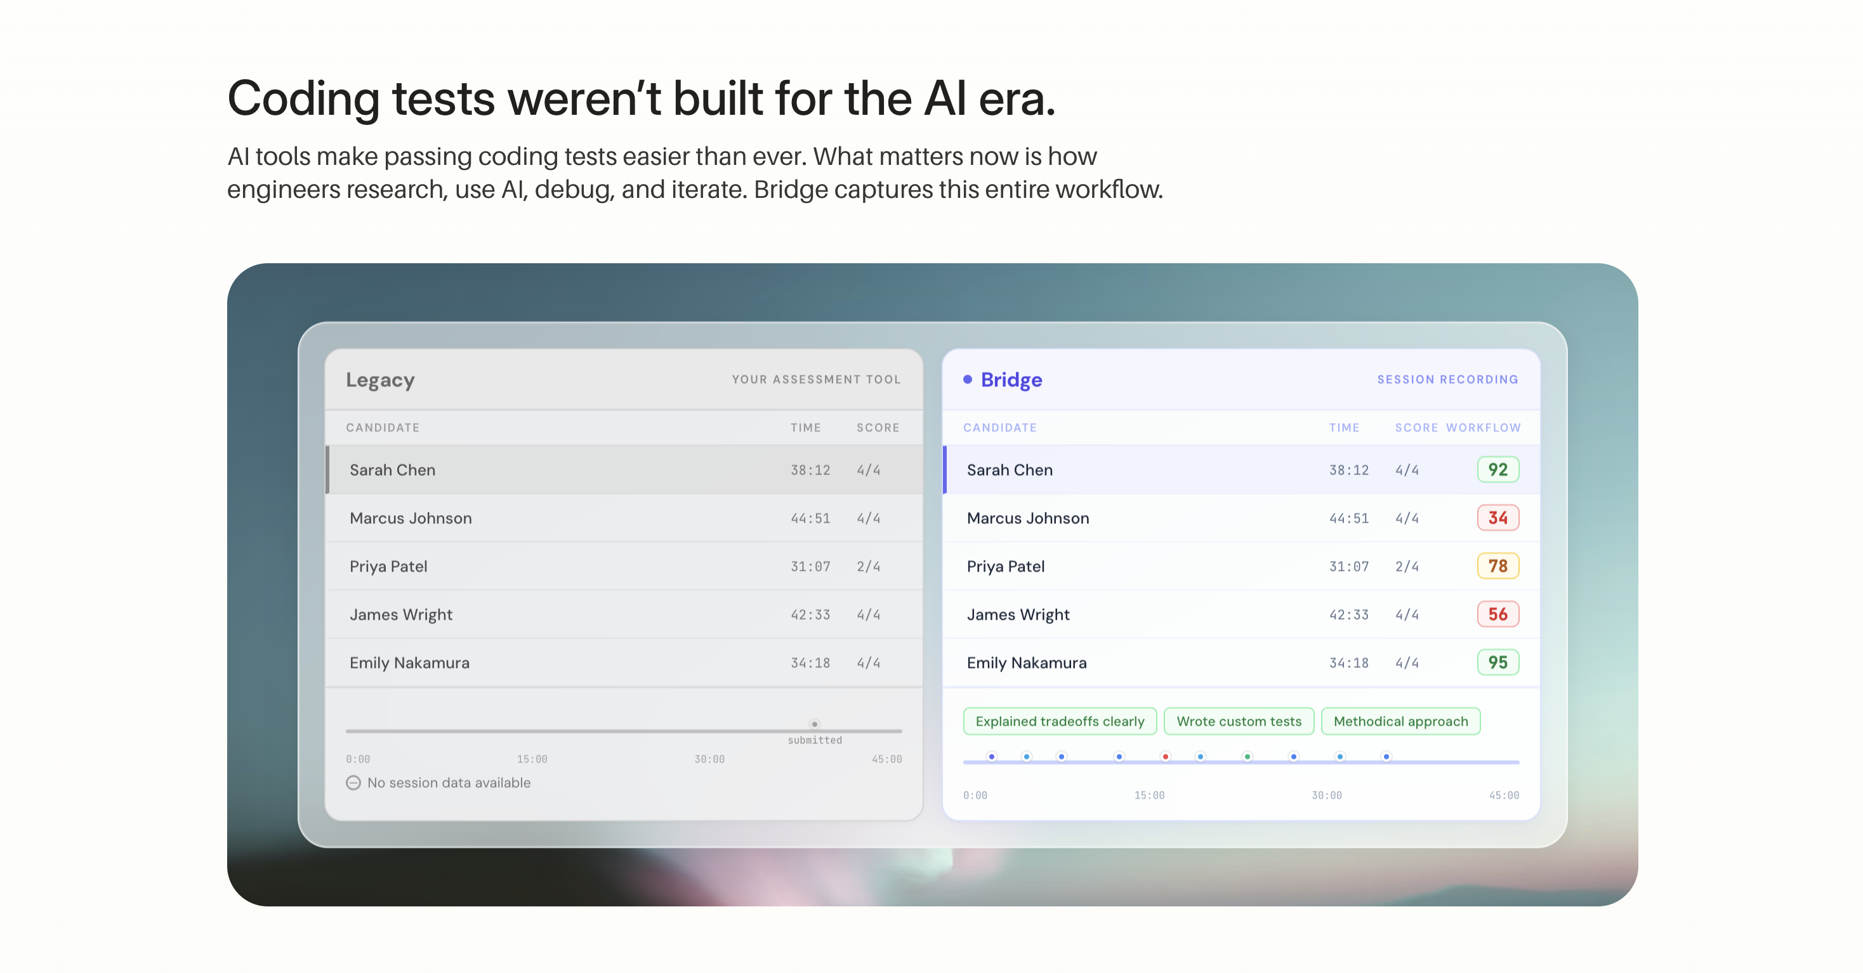Click the 30:00 label on Bridge timeline
Screen dimensions: 1863x973
click(1327, 795)
